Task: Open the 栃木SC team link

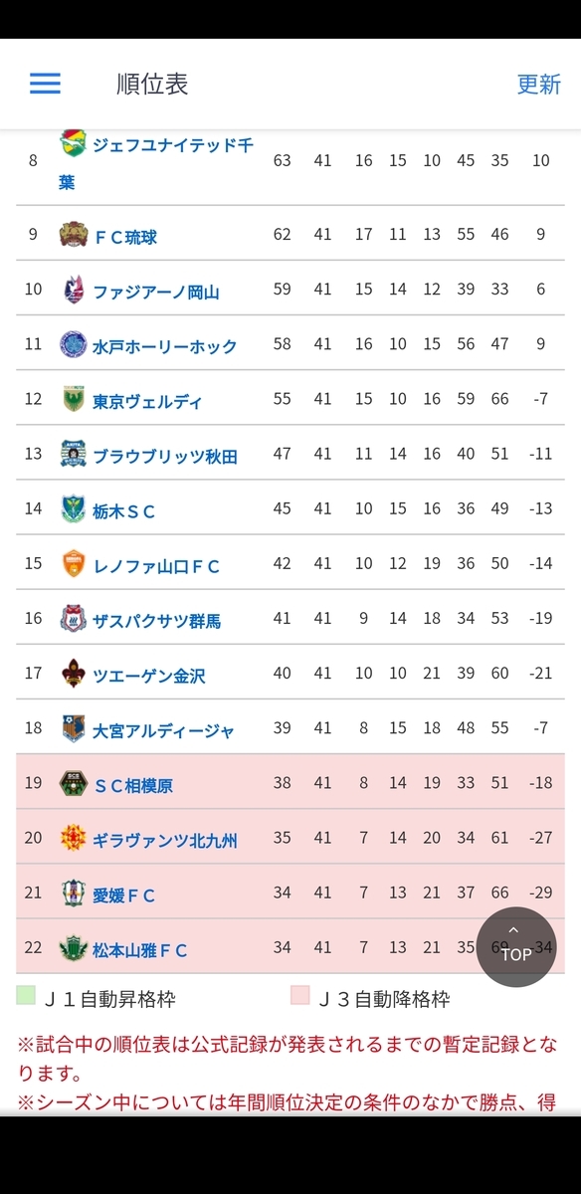Action: (124, 511)
